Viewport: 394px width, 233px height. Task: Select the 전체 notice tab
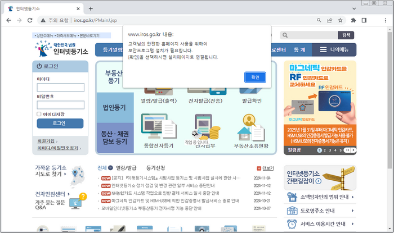(105, 168)
